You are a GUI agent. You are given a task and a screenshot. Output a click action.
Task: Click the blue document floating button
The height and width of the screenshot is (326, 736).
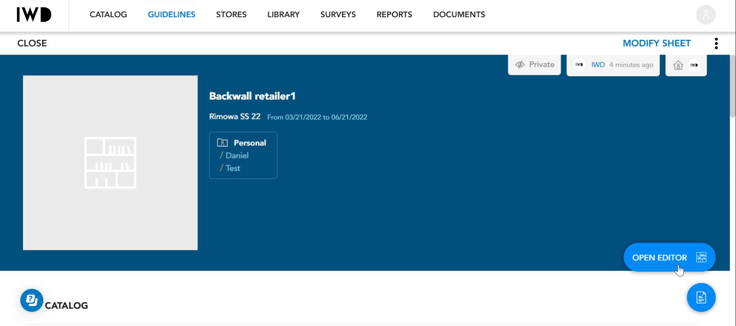click(701, 297)
